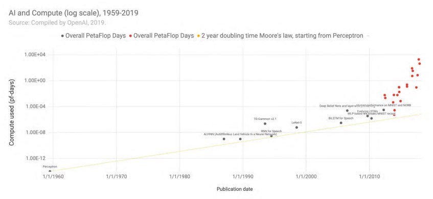The height and width of the screenshot is (199, 433).
Task: Click the LeNet-5 data point
Action: (297, 128)
